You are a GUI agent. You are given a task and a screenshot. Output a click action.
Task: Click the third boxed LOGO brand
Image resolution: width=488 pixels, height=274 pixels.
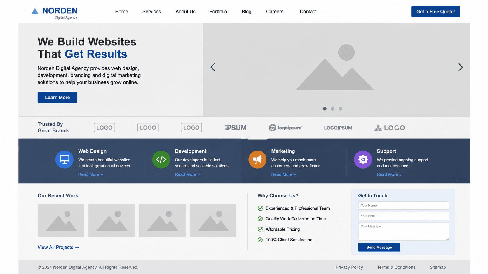click(191, 128)
